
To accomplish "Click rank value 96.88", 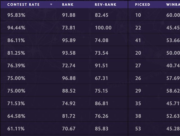I will point(69,78).
